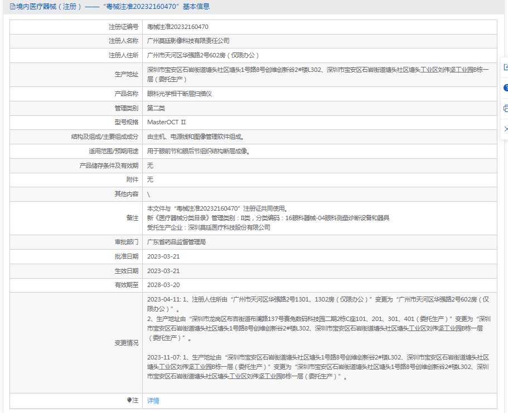Viewport: 508px width, 413px height.
Task: Click the 产品储存条件及有效期 label
Action: pyautogui.click(x=109, y=166)
